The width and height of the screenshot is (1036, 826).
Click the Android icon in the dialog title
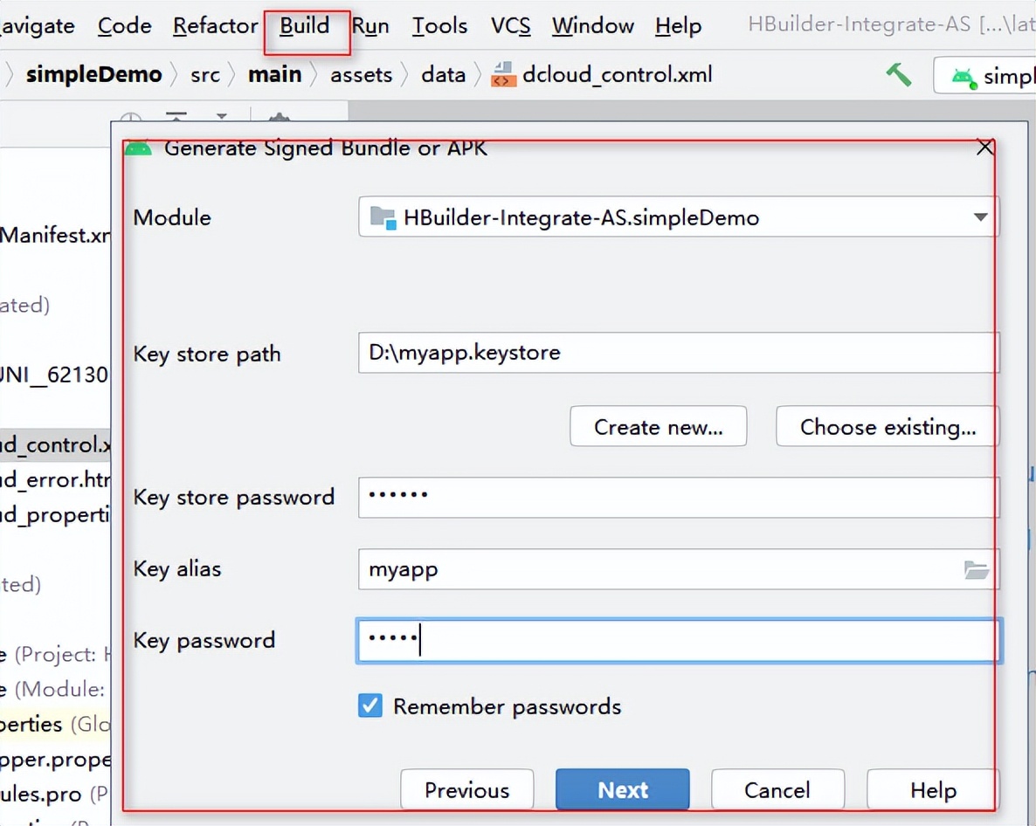pos(138,148)
